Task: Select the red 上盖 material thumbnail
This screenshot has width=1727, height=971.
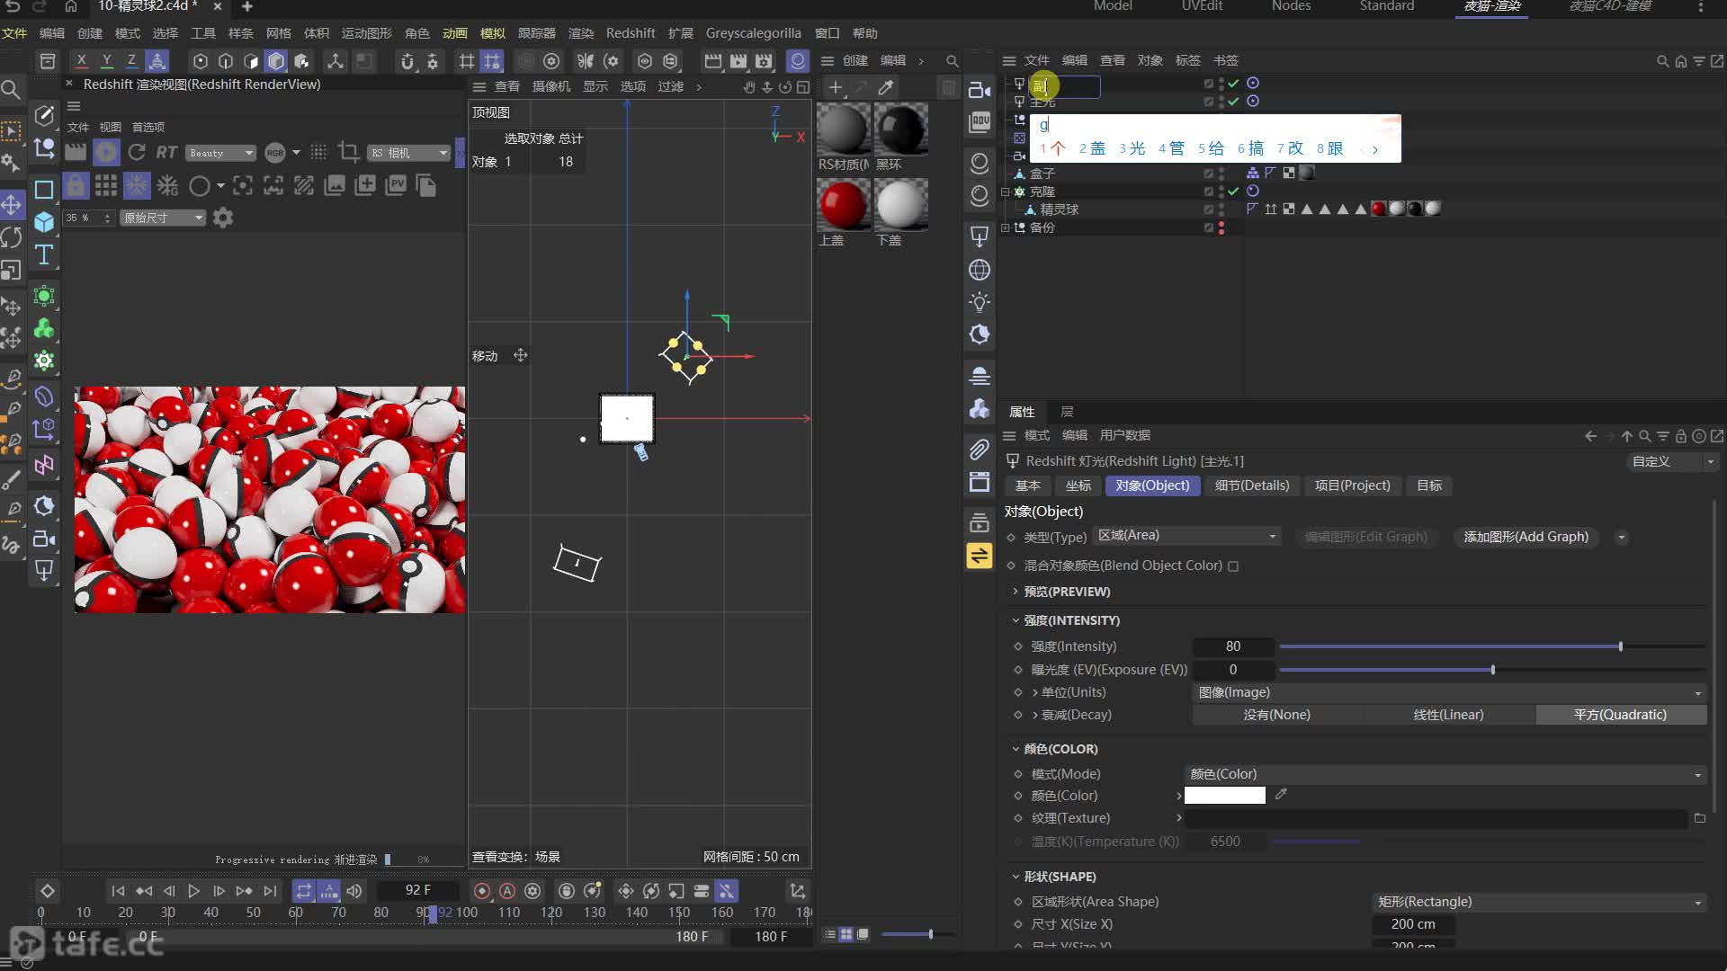Action: coord(843,204)
